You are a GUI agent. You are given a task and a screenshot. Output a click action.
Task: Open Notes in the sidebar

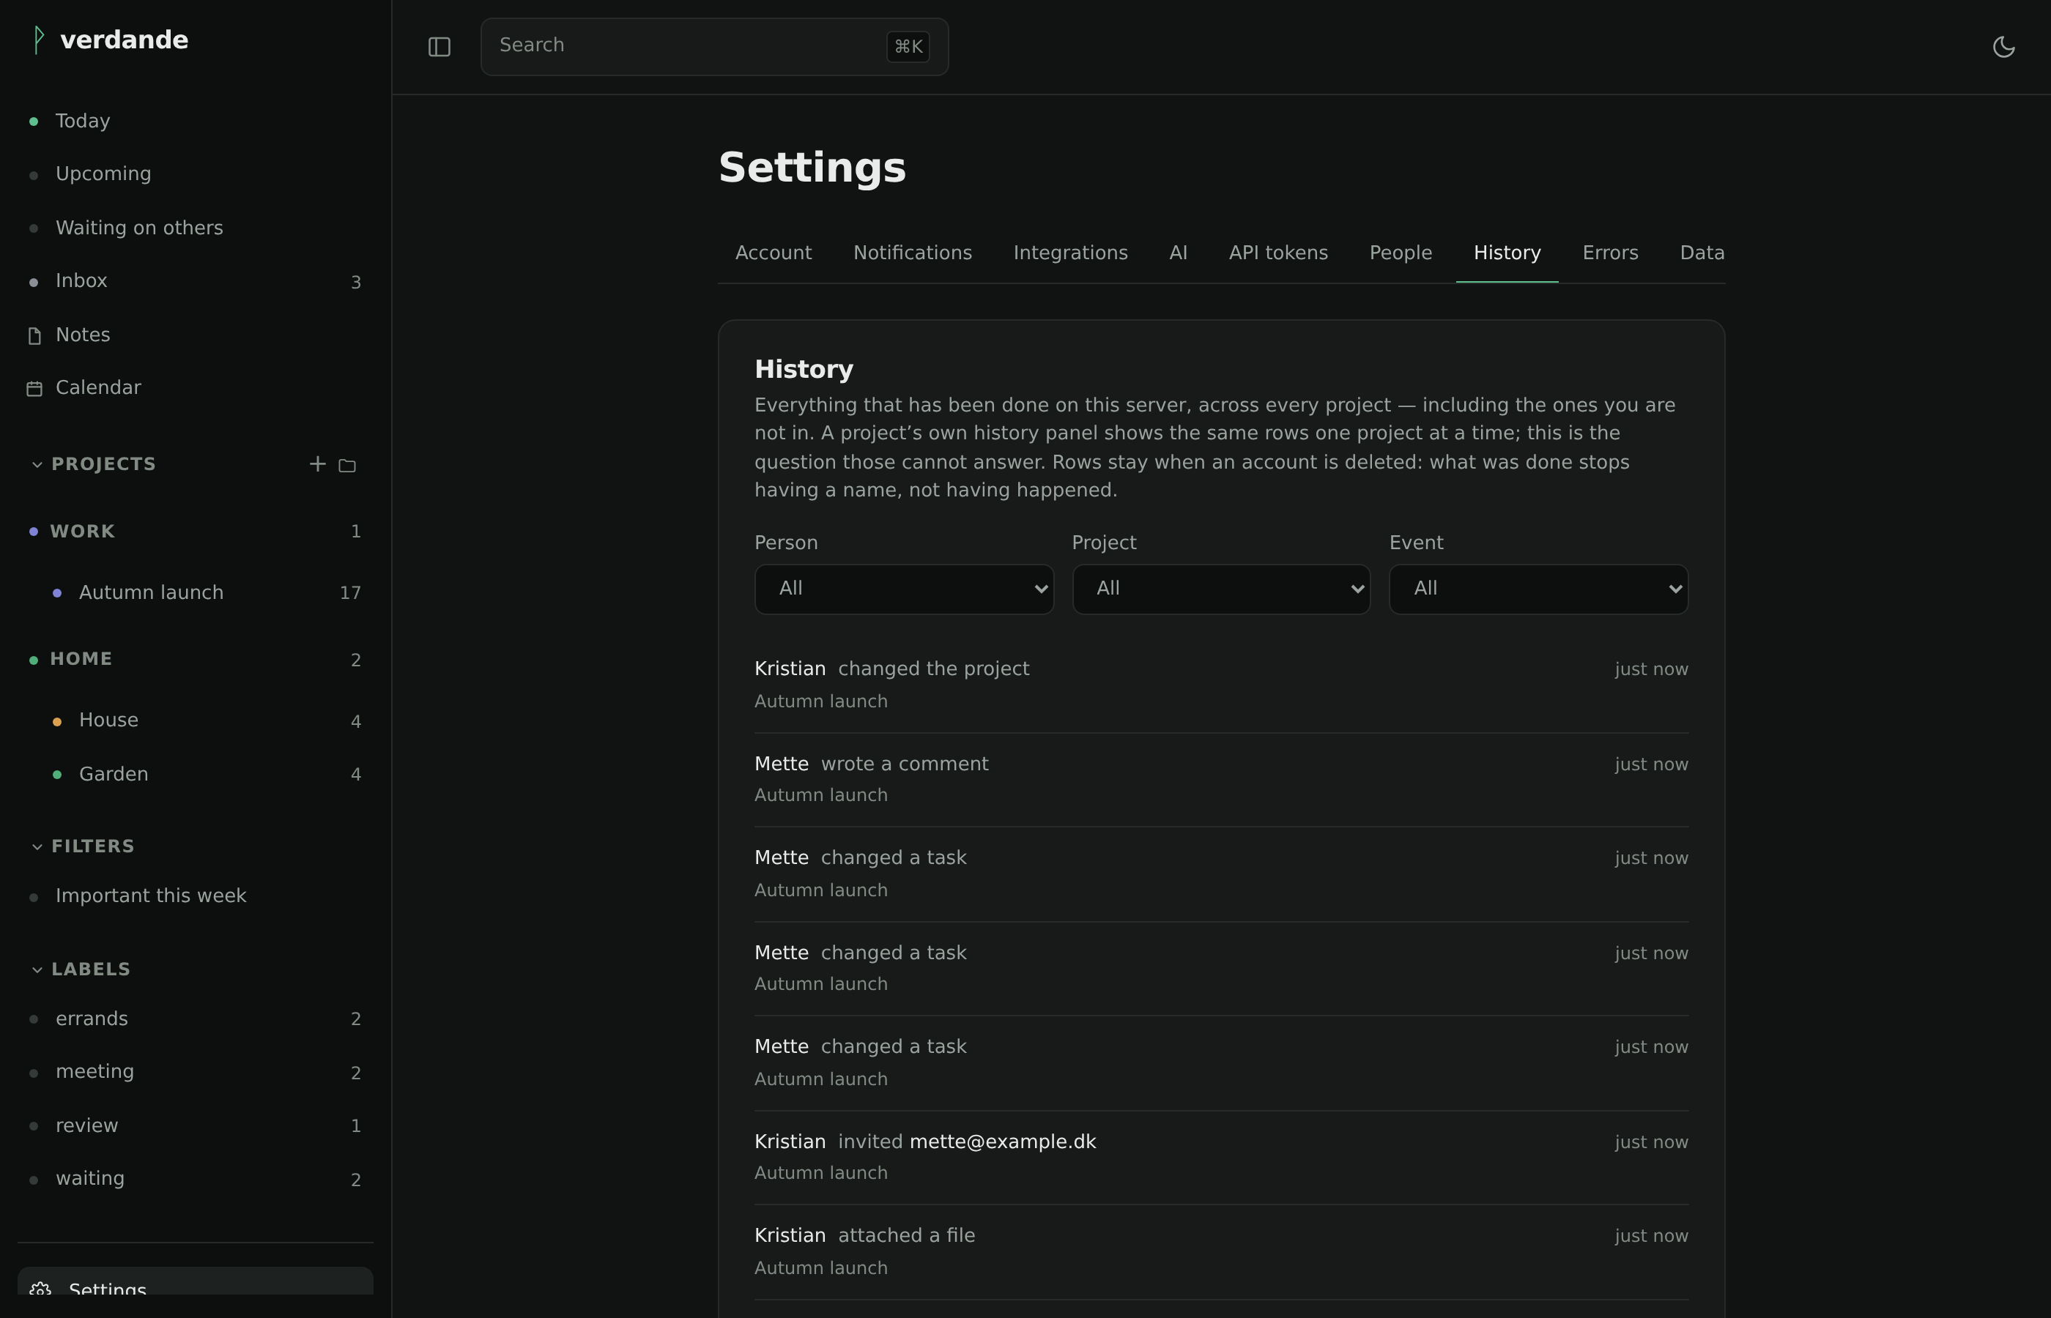195,335
